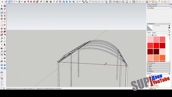Select the Walk footprints tool
172x97 pixels.
point(2,61)
